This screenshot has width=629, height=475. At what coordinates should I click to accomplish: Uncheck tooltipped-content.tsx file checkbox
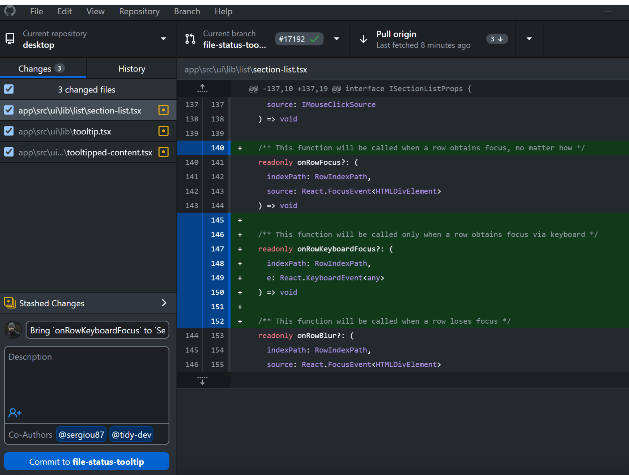(x=9, y=152)
